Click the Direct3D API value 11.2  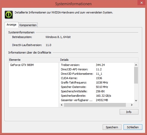tap(99, 69)
